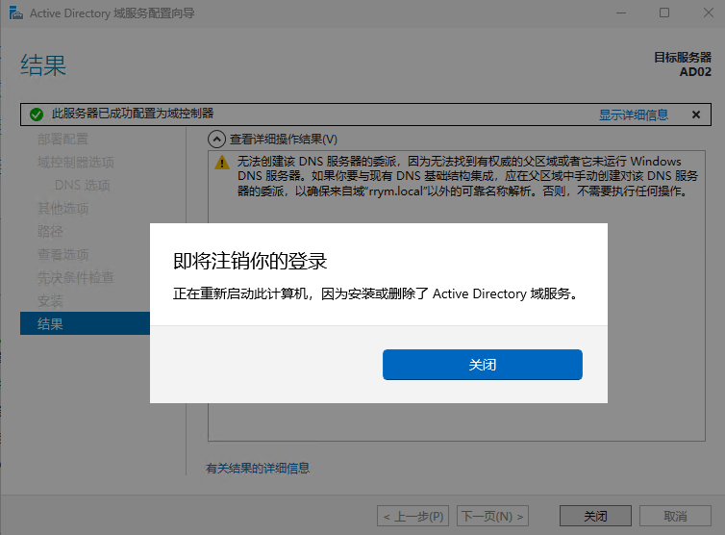Open the 有关结果的详细信息 link
Viewport: 725px width, 535px height.
click(x=258, y=469)
